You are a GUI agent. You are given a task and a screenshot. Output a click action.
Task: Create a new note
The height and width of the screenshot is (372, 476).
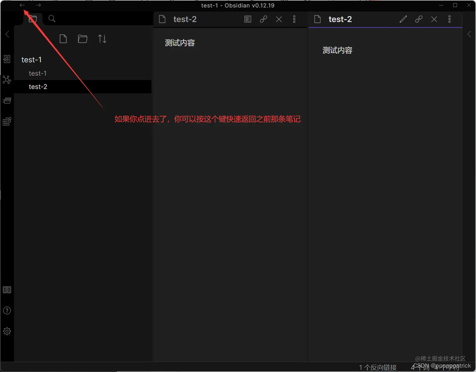click(x=63, y=39)
